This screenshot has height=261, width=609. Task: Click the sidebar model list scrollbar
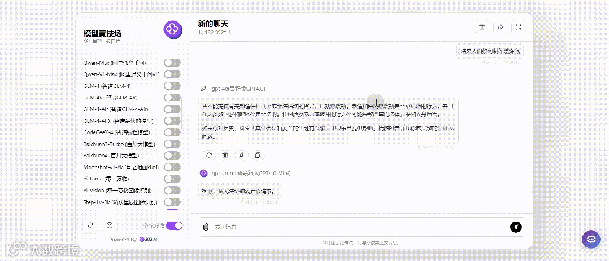(181, 113)
